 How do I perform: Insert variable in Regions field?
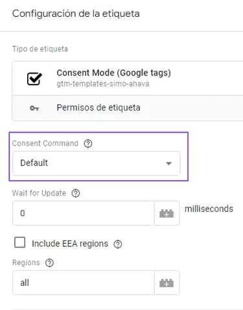(x=167, y=283)
